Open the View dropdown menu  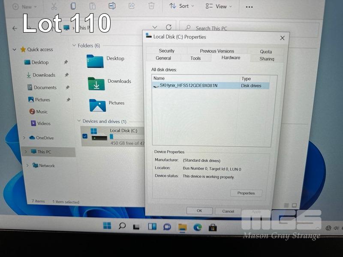218,6
